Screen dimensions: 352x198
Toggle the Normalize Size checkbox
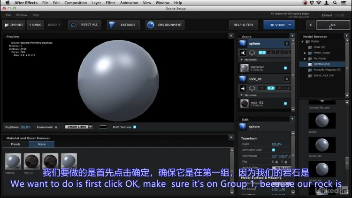click(274, 150)
